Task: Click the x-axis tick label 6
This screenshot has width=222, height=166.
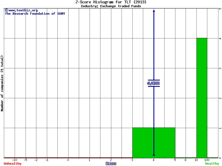Action: tap(186, 160)
